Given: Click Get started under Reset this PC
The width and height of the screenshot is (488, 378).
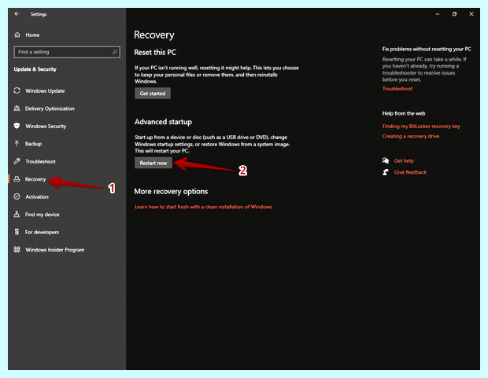Looking at the screenshot, I should [153, 94].
